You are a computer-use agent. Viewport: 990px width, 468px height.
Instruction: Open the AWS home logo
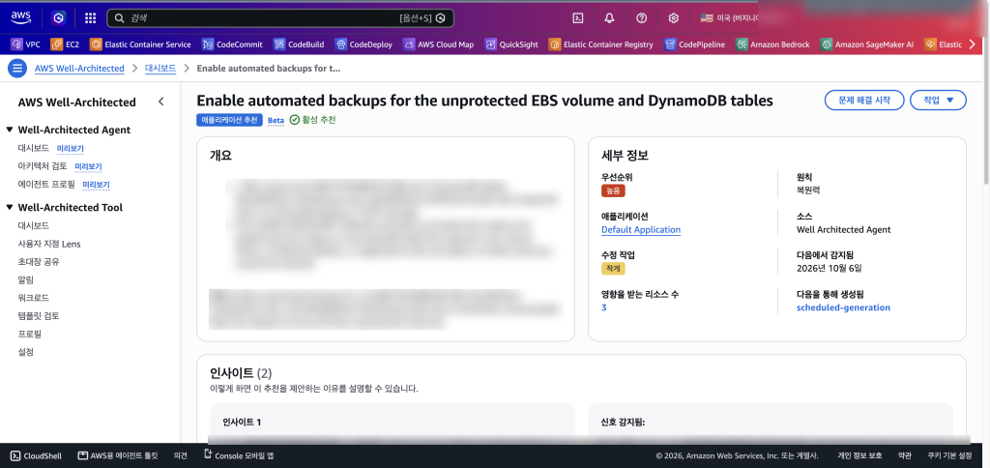(x=21, y=17)
